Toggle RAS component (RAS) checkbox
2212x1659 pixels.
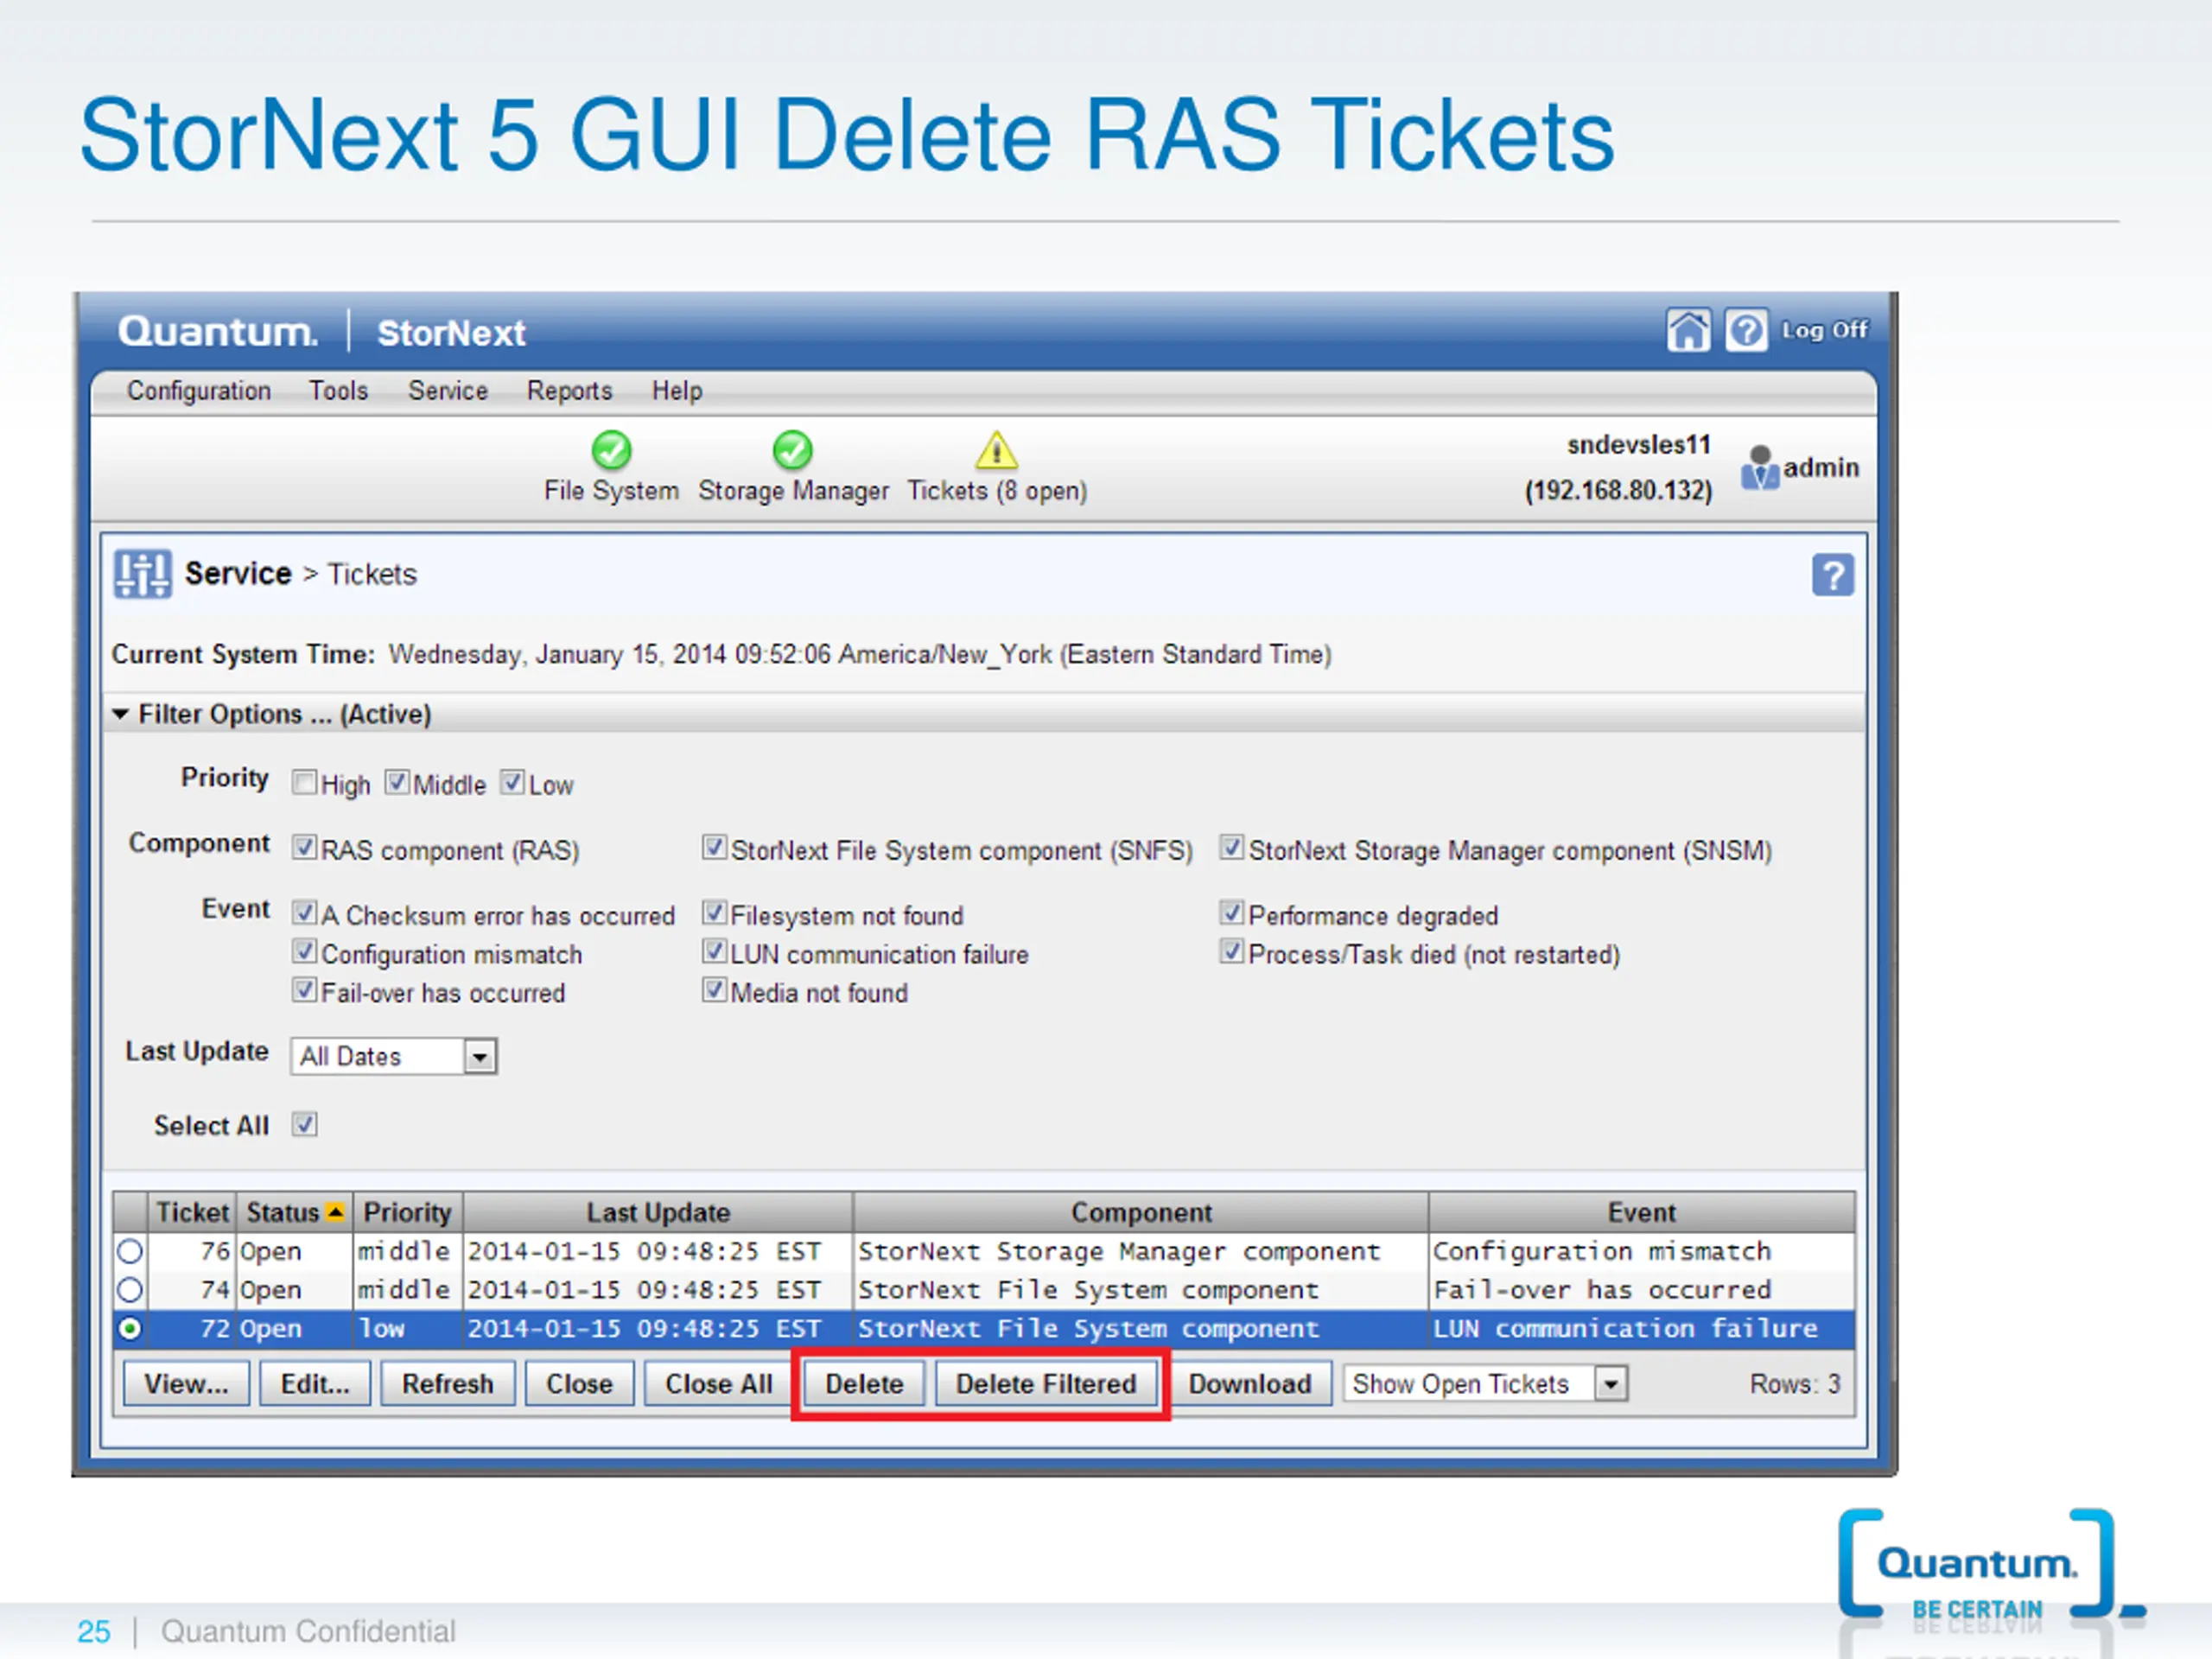304,847
